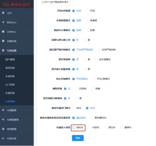This screenshot has height=146, width=156.
Task: Click the 主页 globe icon in sidebar
Action: (3, 13)
